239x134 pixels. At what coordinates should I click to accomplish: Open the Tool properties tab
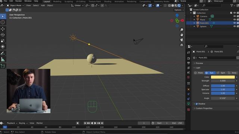[189, 52]
